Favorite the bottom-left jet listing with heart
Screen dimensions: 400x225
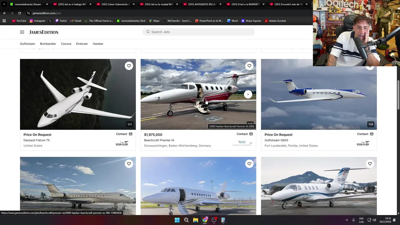[129, 163]
